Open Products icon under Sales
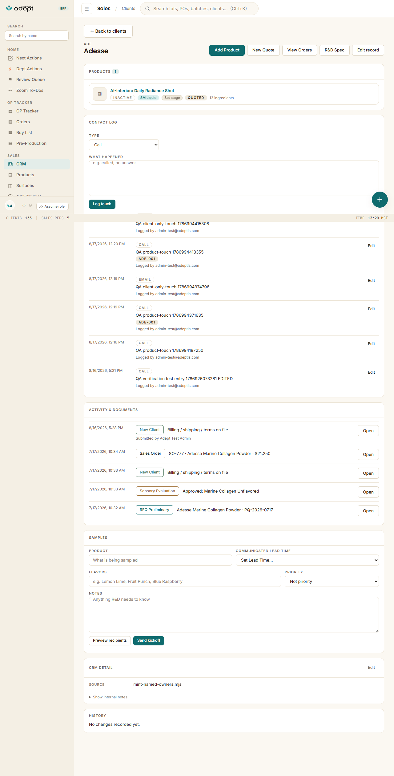394x776 pixels. pyautogui.click(x=10, y=175)
